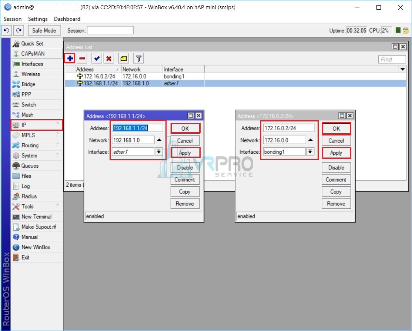Open Mesh in sidebar
Viewport: 412px width, 331px height.
37,115
